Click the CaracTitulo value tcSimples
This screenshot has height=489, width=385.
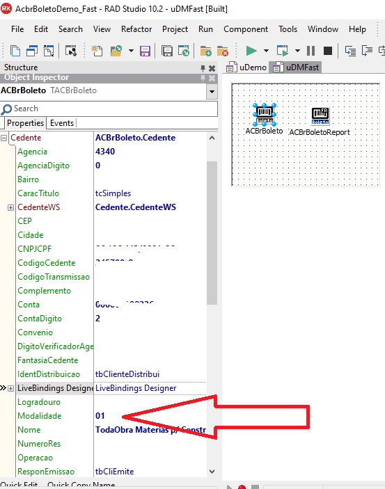[113, 193]
